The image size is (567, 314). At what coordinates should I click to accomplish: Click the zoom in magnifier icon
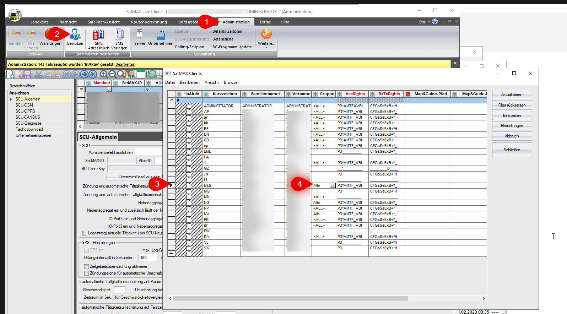(x=104, y=74)
